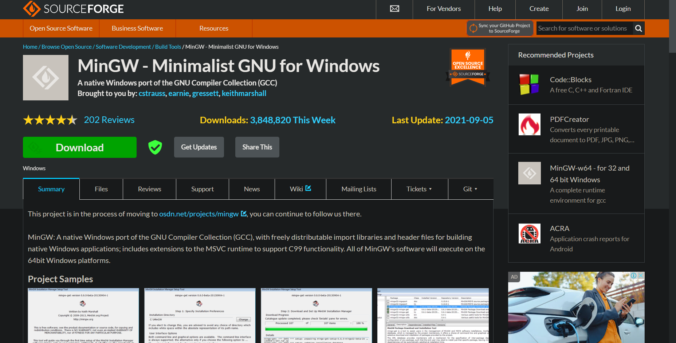
Task: Click the MinGW project logo image
Action: [x=46, y=78]
